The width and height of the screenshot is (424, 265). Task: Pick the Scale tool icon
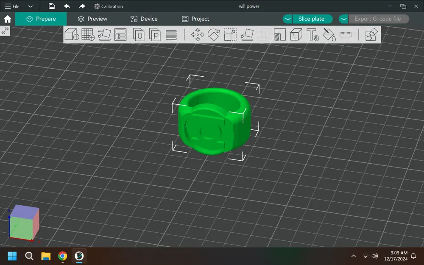coord(230,35)
